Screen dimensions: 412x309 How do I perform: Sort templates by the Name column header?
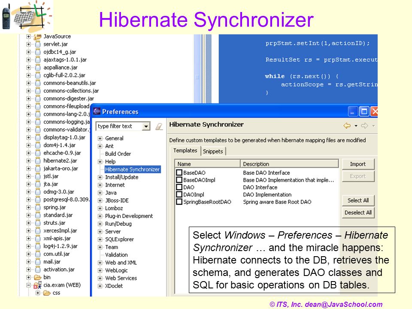pos(208,164)
